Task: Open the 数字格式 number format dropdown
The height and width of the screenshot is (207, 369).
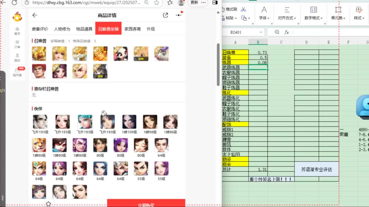Action: coord(314,14)
